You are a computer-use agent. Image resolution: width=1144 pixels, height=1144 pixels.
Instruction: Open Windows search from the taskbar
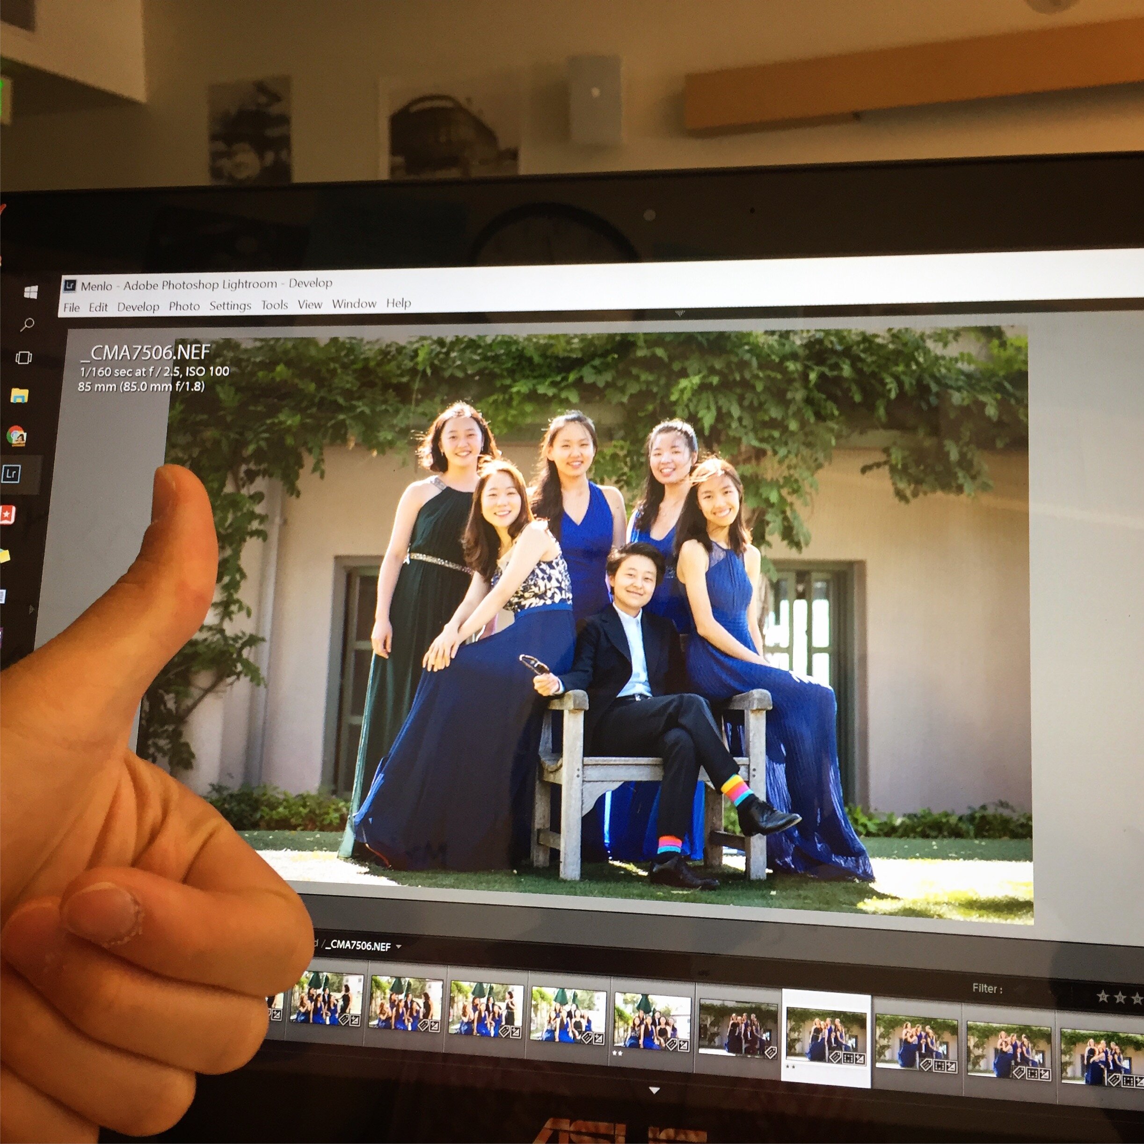[27, 325]
